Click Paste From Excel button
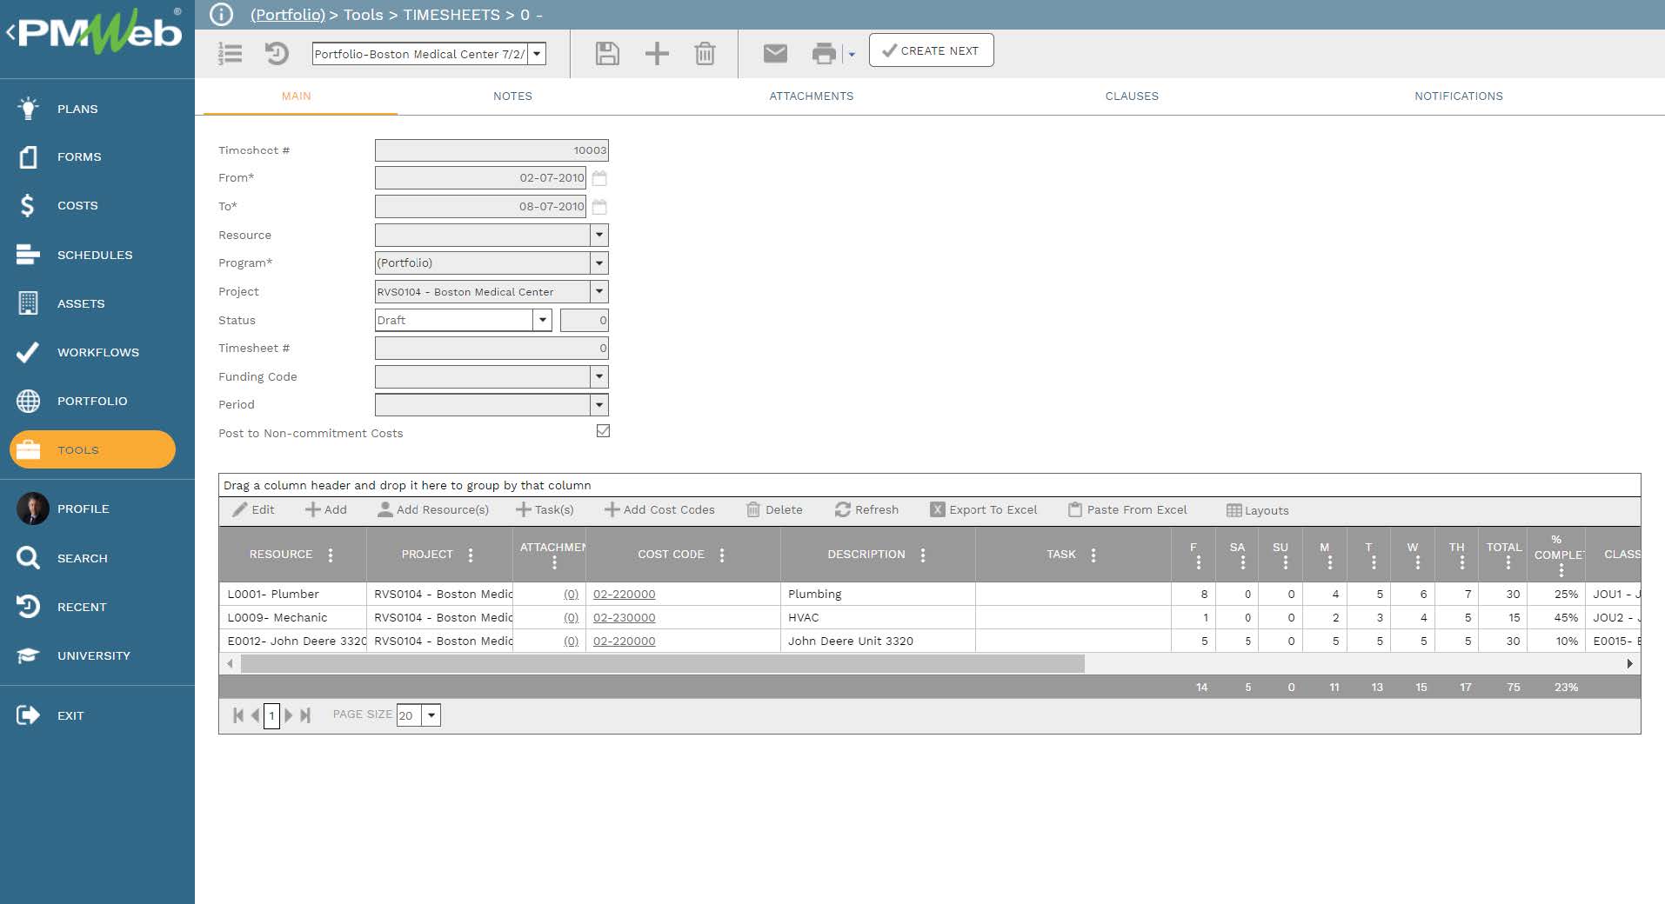The height and width of the screenshot is (904, 1665). 1127,510
